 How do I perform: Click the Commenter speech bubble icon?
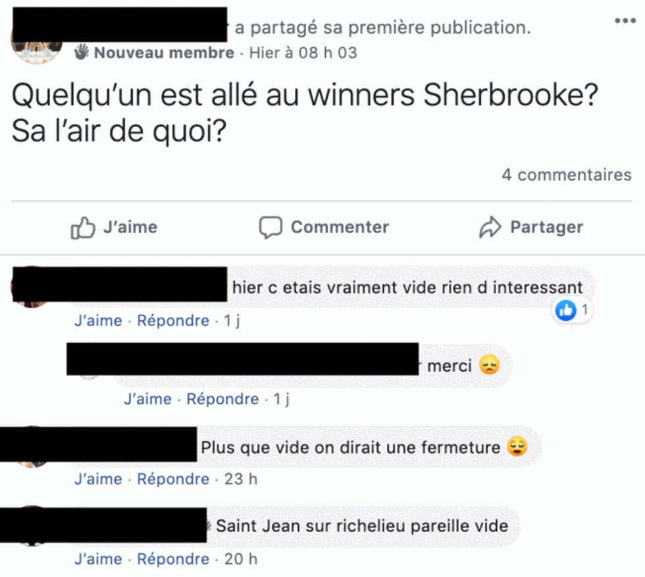(271, 227)
